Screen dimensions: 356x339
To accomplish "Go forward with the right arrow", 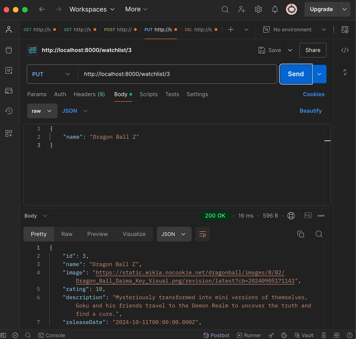I will point(58,9).
